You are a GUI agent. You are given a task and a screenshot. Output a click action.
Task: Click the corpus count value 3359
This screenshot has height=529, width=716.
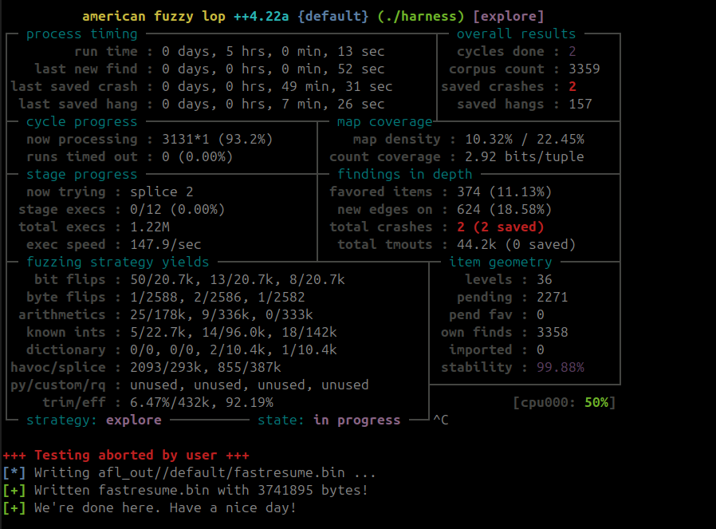coord(584,69)
